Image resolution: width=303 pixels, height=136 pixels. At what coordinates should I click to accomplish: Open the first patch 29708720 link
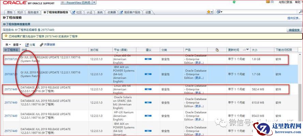11,60
